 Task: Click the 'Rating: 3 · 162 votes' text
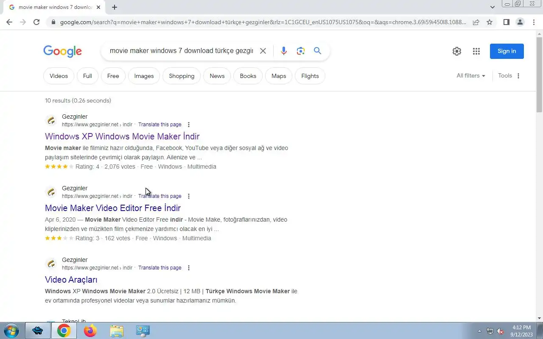coord(103,238)
